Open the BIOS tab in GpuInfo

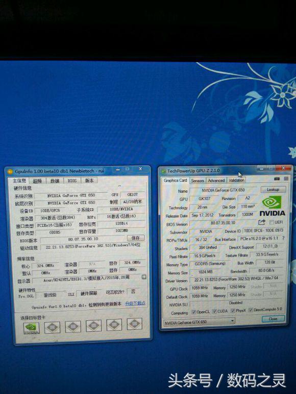click(72, 180)
